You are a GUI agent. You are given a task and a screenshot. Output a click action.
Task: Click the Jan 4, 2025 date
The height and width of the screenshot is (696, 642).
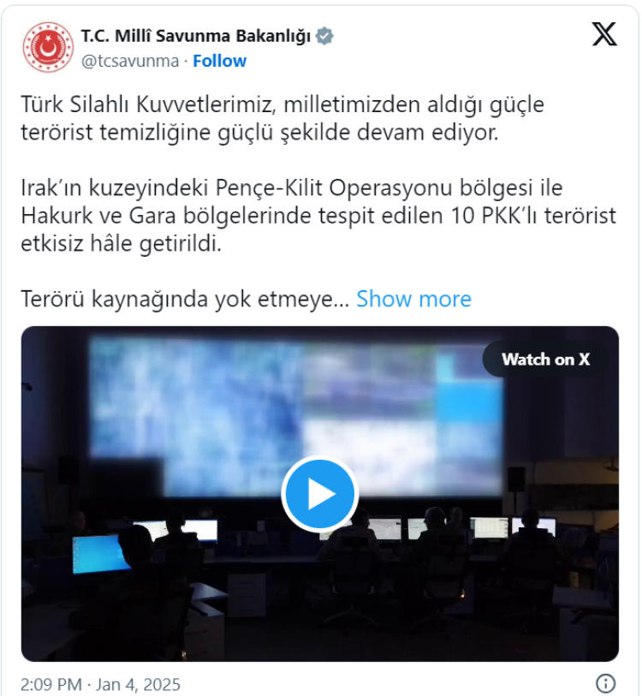tap(138, 685)
